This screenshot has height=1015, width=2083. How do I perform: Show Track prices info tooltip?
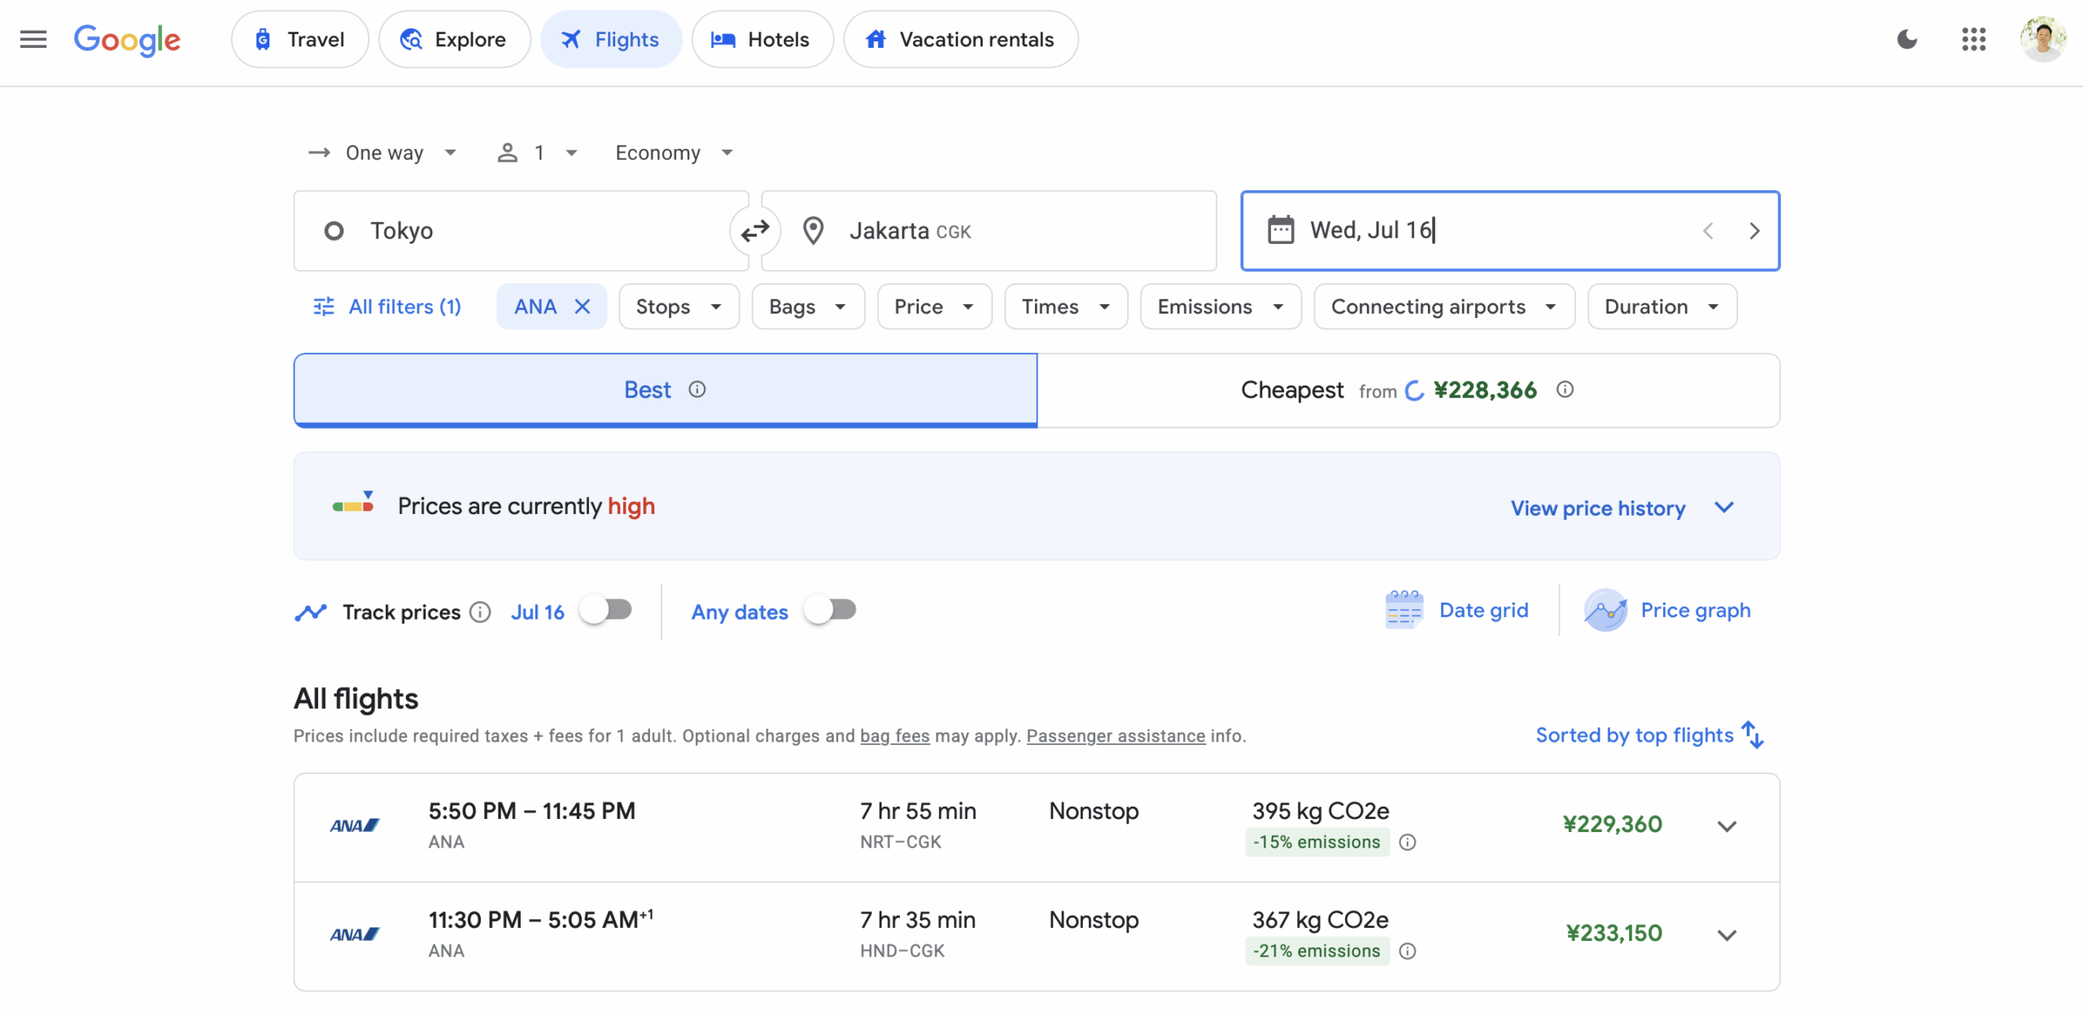point(480,612)
